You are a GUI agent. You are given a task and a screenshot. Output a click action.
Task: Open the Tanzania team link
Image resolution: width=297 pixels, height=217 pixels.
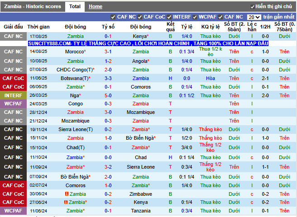click(141, 211)
